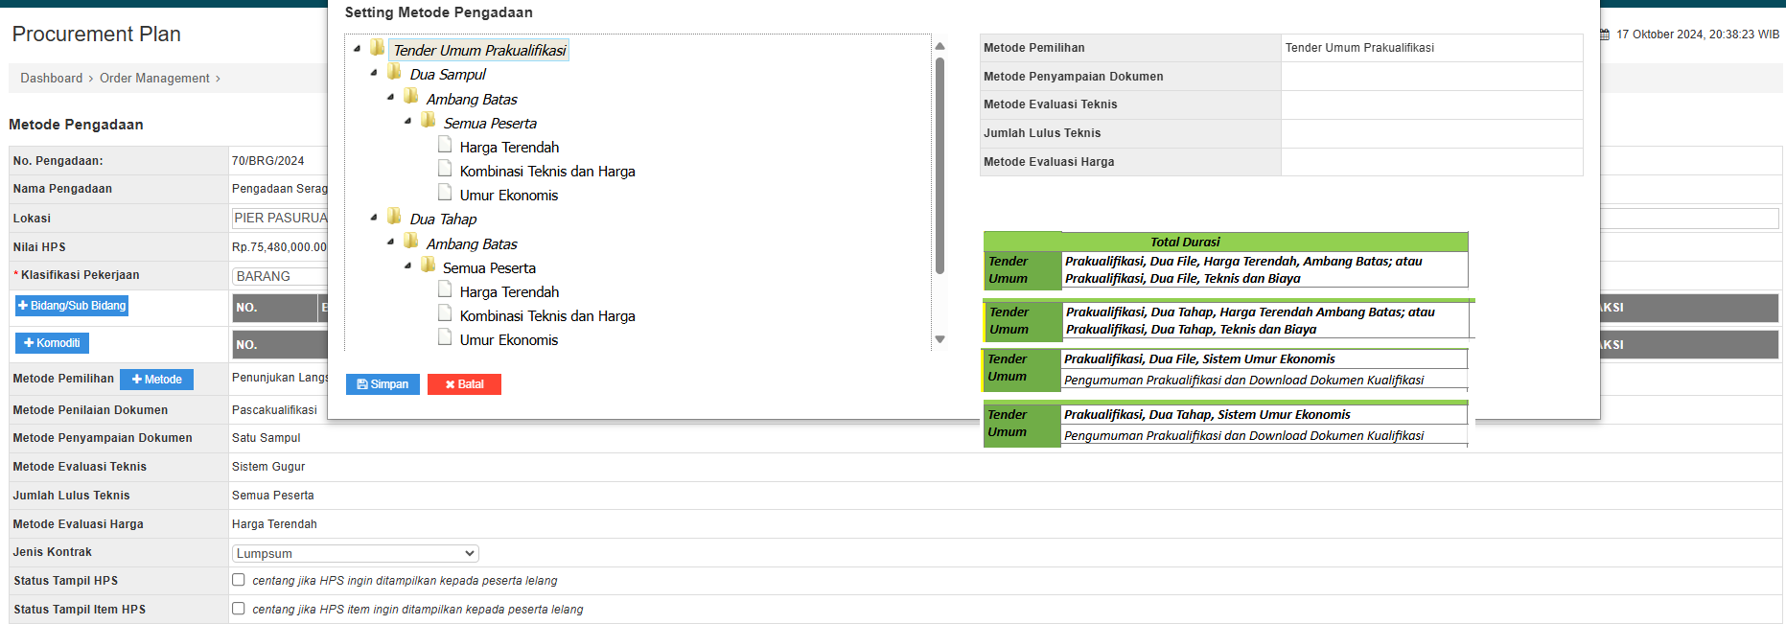Click file icon of Harga Terendah under Dua Tahap
The height and width of the screenshot is (624, 1786).
(x=445, y=289)
